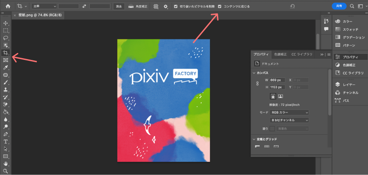Screen dimensions: 368x175
Task: Open crop overlay grid options
Action: pos(156,7)
